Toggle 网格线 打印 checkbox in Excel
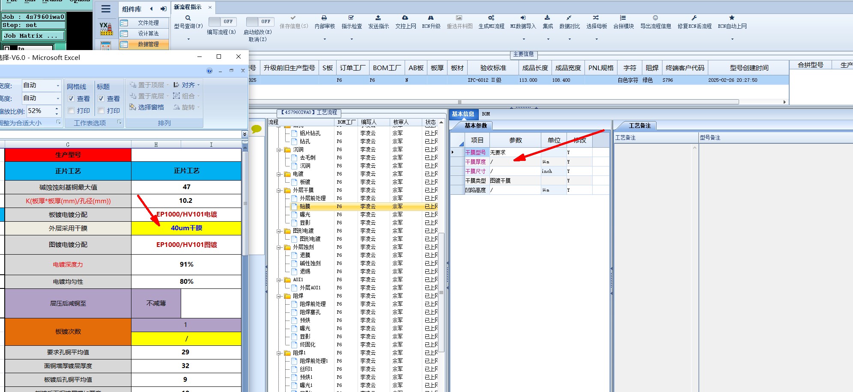 coord(71,110)
